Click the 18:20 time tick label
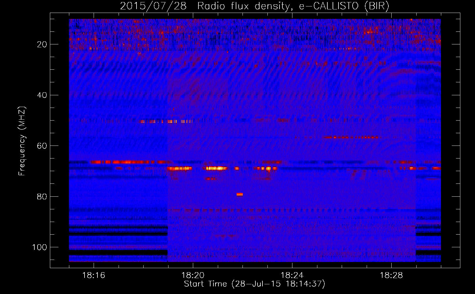The height and width of the screenshot is (294, 475). 193,275
